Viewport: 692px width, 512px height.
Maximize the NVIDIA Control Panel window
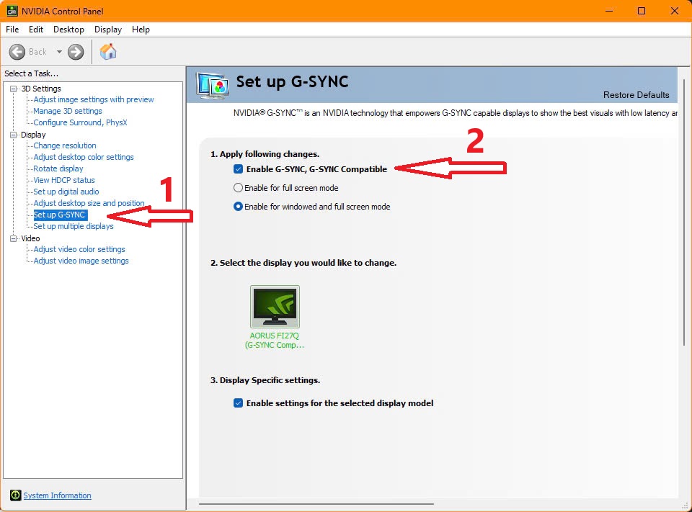tap(642, 11)
